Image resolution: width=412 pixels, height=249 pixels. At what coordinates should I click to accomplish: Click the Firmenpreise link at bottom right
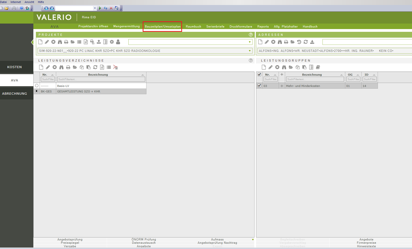pyautogui.click(x=366, y=243)
